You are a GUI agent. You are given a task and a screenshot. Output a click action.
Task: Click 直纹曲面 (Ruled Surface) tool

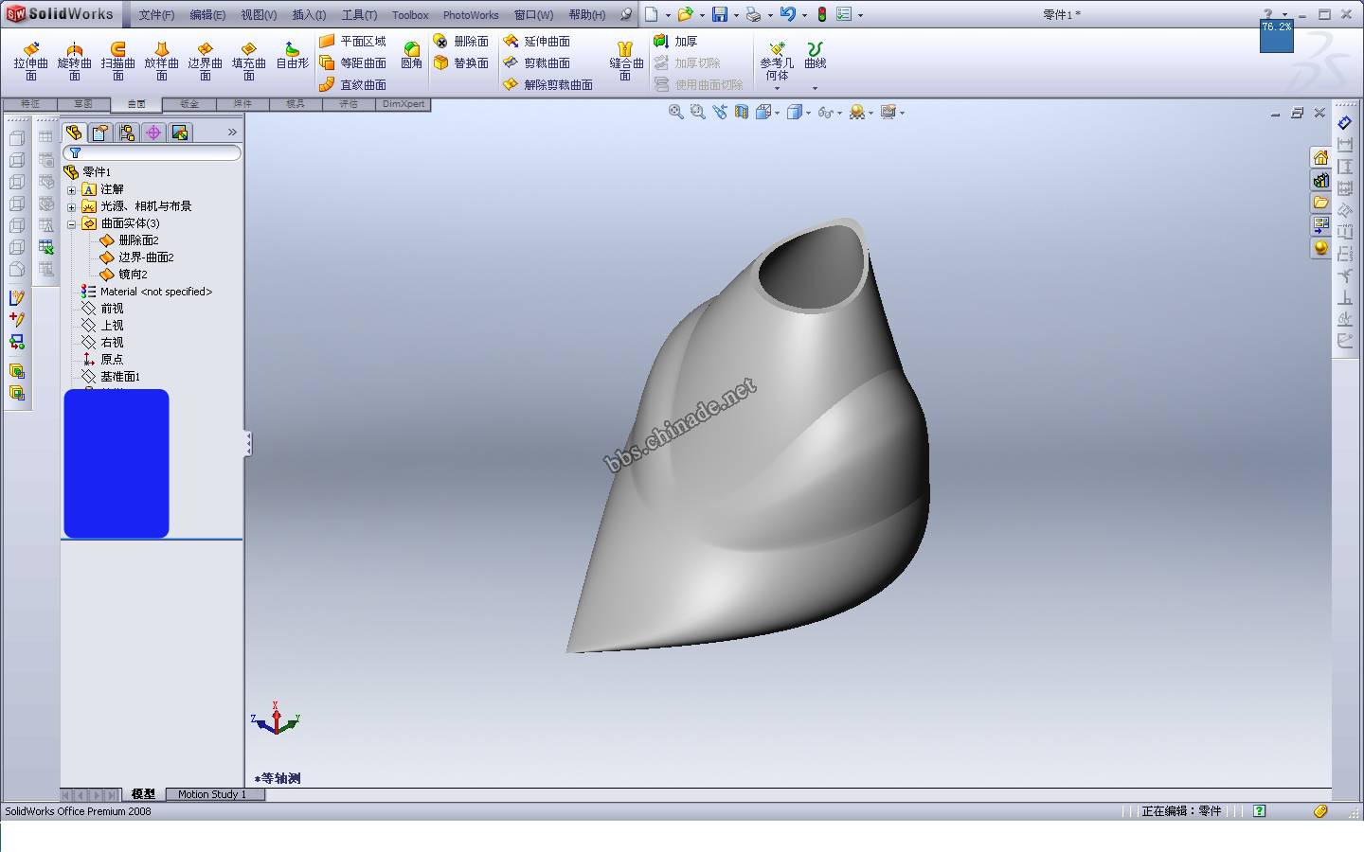(x=352, y=84)
